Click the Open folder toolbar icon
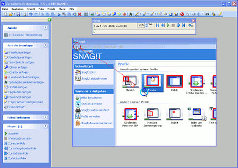 (x=10, y=14)
